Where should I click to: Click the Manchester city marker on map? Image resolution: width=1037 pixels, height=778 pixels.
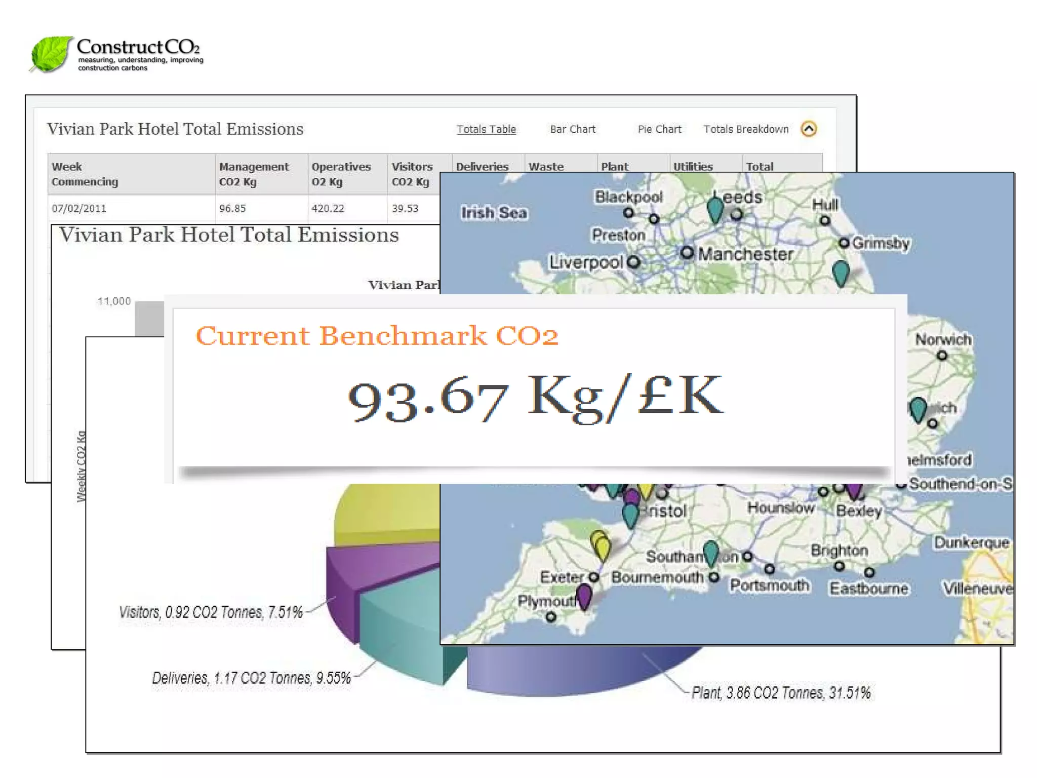(x=687, y=253)
